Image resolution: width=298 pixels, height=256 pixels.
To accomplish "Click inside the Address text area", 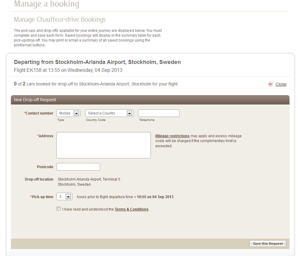I will 103,145.
